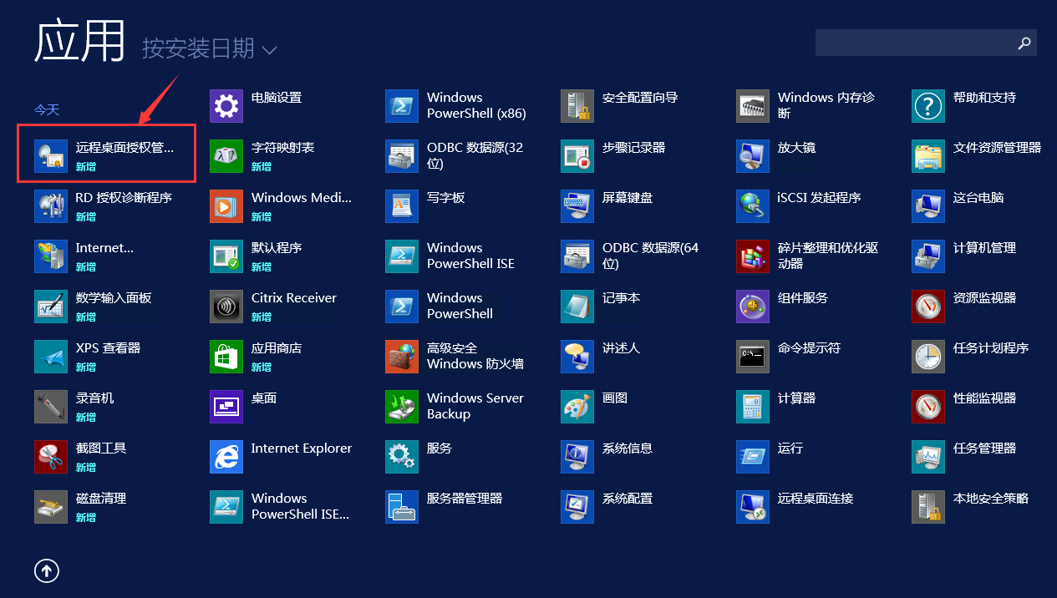Launch XPS 查看器
Viewport: 1057px width, 598px height.
point(88,357)
